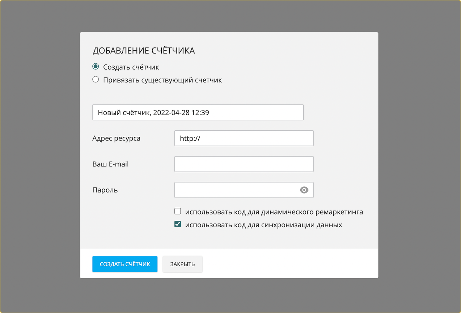Toggle the checked синхронизации данных checkbox
Screen dimensions: 461x313
(x=178, y=224)
